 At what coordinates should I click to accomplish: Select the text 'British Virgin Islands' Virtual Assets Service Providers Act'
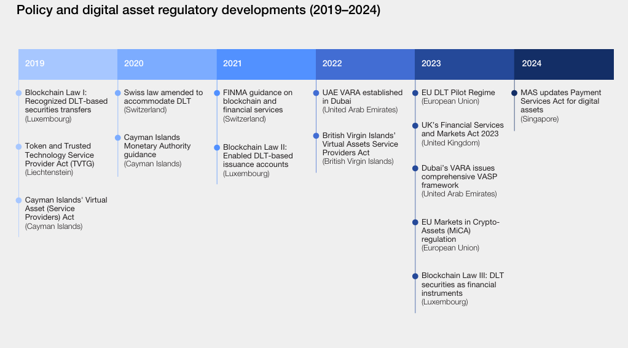360,144
